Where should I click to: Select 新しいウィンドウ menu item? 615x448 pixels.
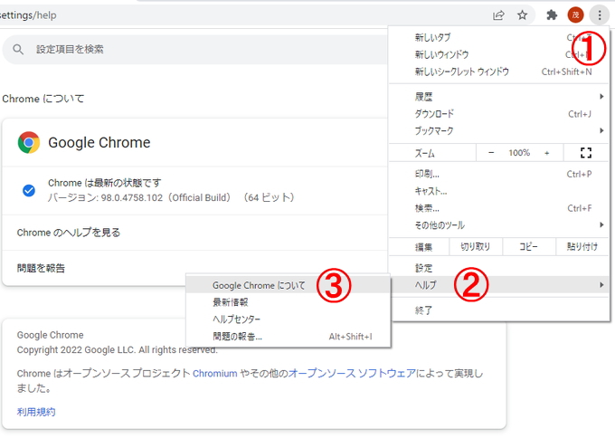click(499, 54)
